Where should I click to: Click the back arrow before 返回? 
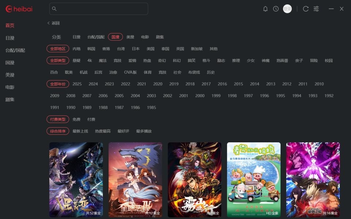49,23
